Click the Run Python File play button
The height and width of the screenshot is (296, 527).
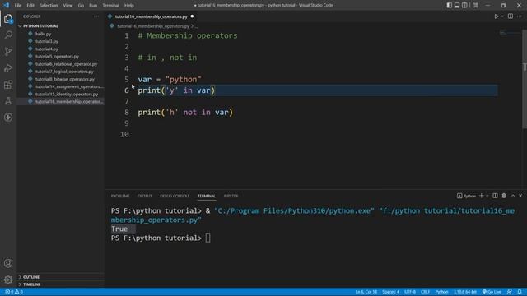click(496, 16)
